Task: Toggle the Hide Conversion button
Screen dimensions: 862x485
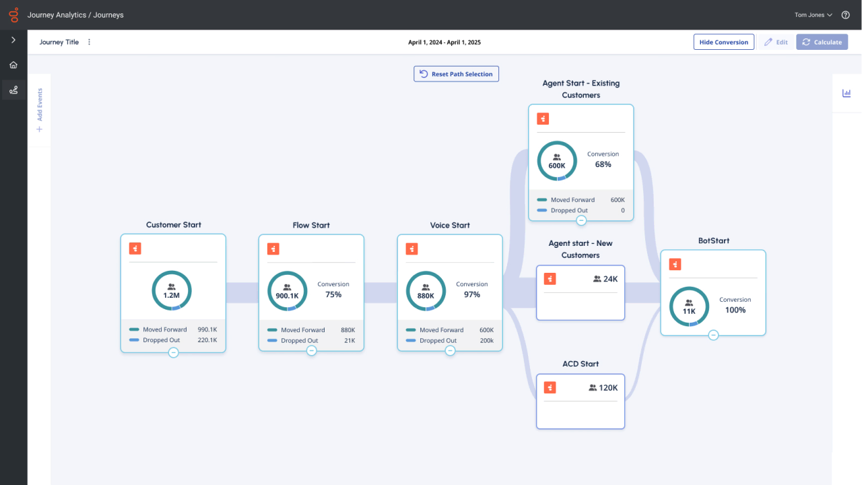Action: (x=723, y=42)
